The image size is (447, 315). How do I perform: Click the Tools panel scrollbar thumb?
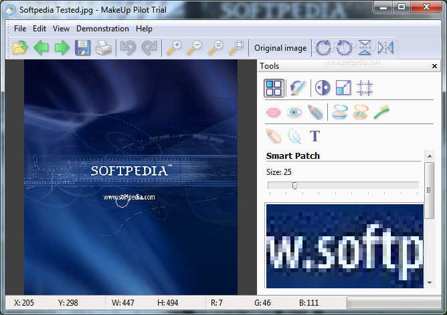point(430,190)
